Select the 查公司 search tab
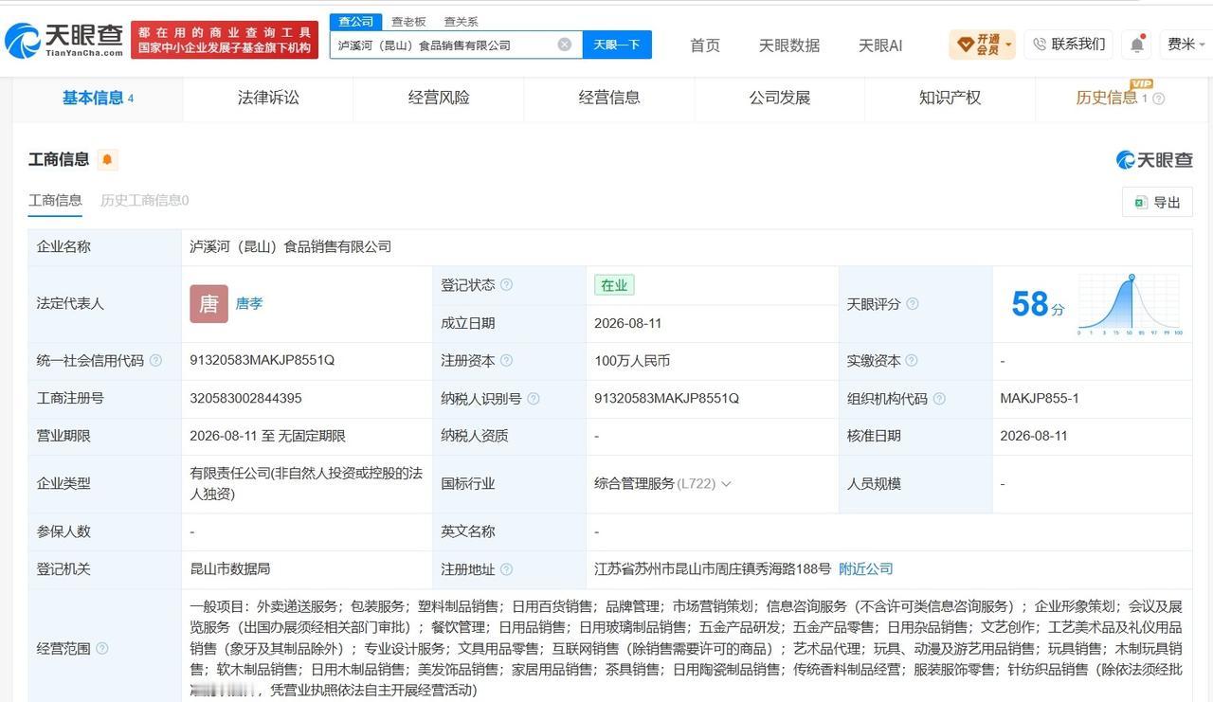 tap(355, 21)
